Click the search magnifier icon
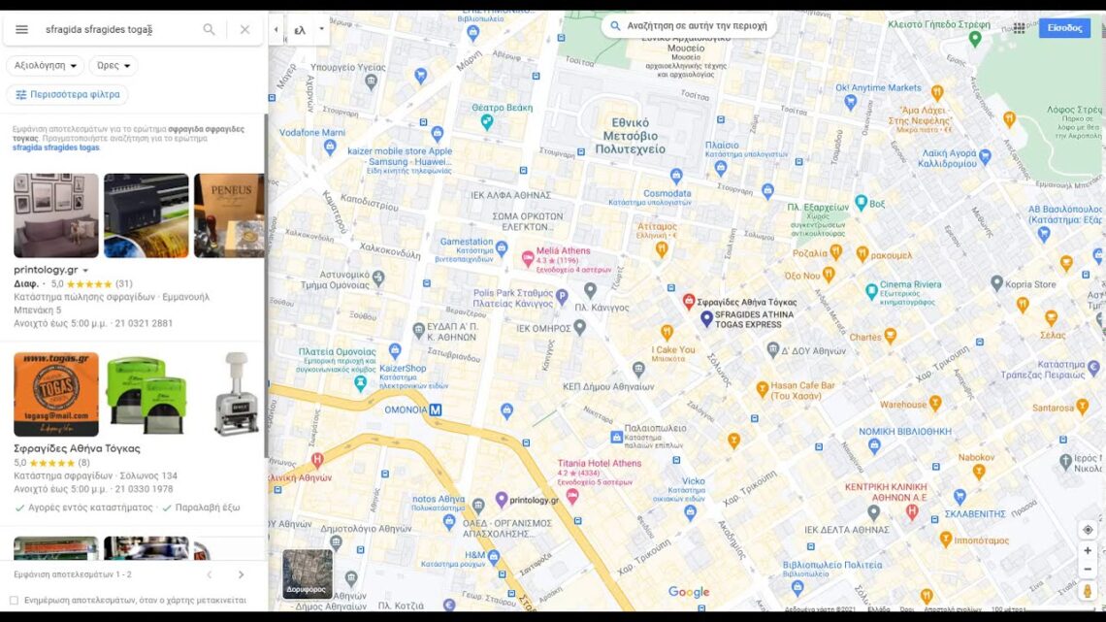Screen dimensions: 1106x622 pos(209,30)
